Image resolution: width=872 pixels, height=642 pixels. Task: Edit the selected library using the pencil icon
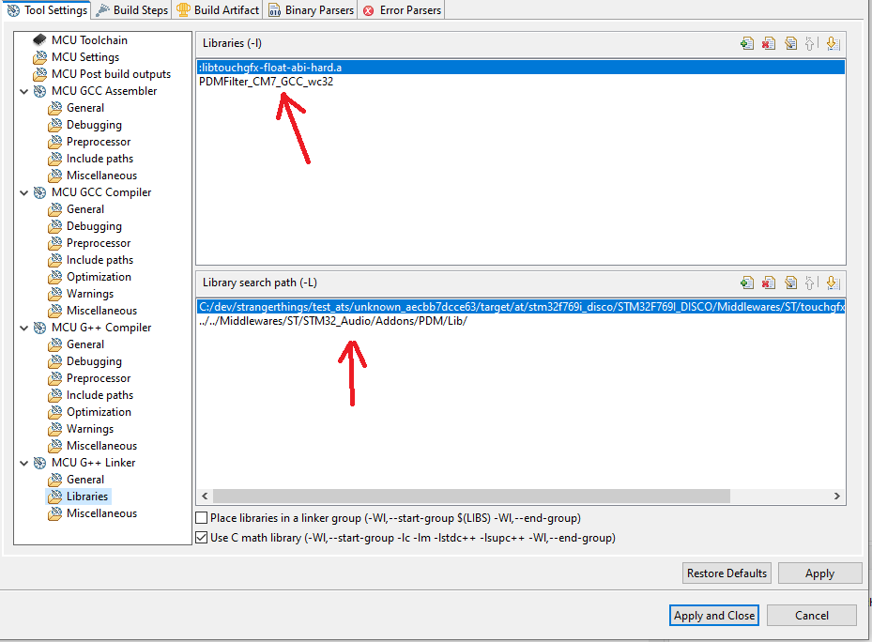pyautogui.click(x=790, y=43)
